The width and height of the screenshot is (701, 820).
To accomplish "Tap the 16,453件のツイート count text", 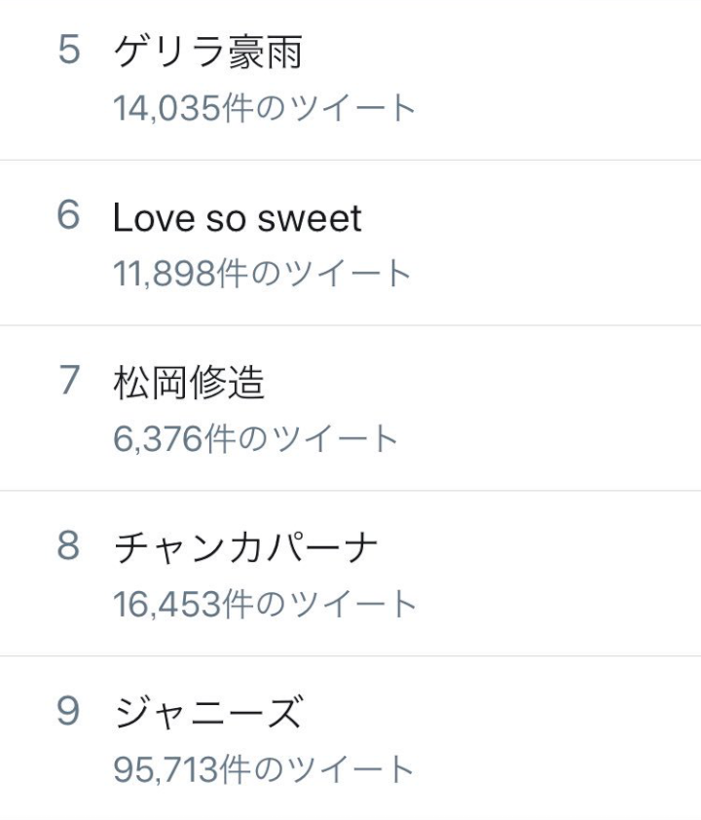I will click(x=264, y=604).
